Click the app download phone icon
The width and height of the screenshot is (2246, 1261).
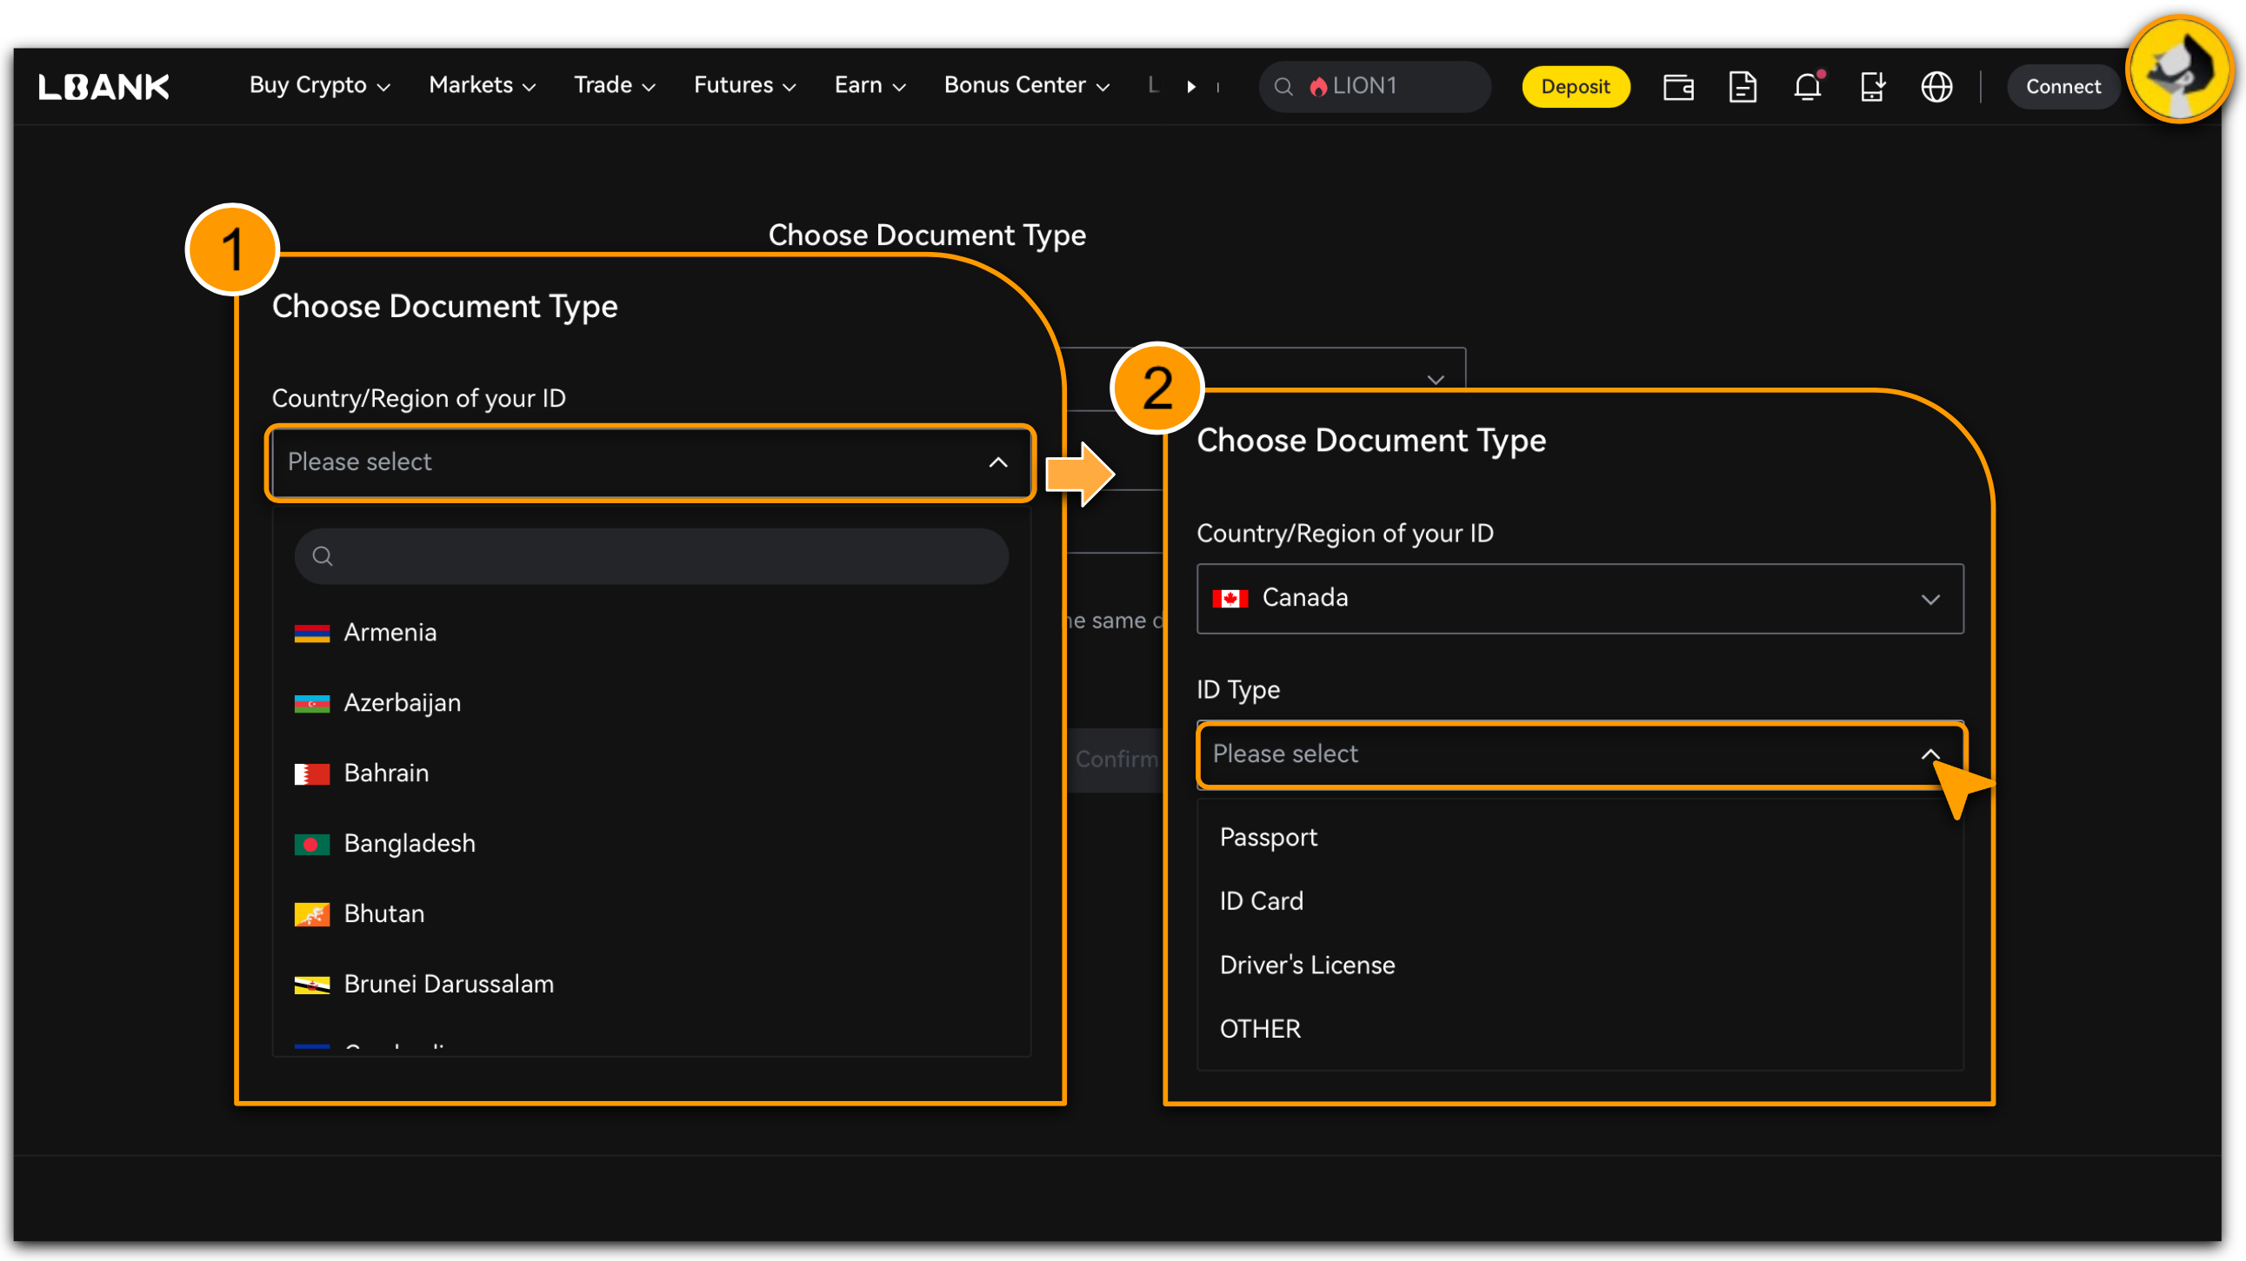pos(1872,86)
